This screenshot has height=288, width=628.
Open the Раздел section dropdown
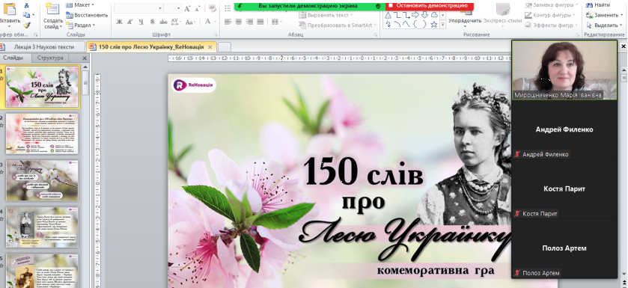tap(82, 25)
